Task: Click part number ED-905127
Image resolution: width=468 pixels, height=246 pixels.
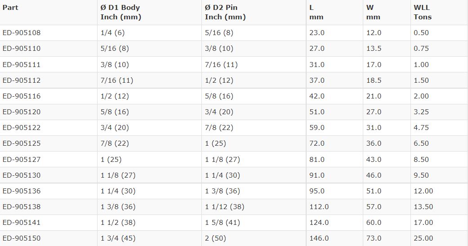Action: (22, 160)
